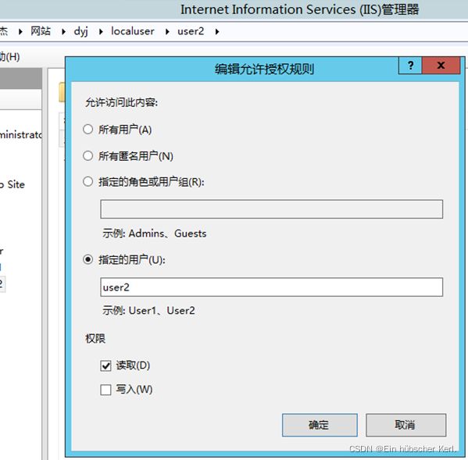Toggle the 读取(D) permission checkbox

[x=105, y=366]
